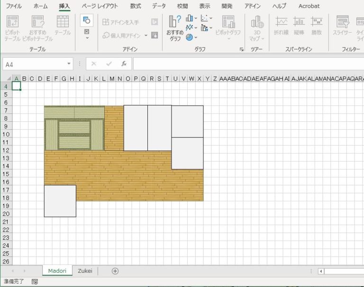
Task: Switch to the ヘルプ tab
Action: (279, 6)
